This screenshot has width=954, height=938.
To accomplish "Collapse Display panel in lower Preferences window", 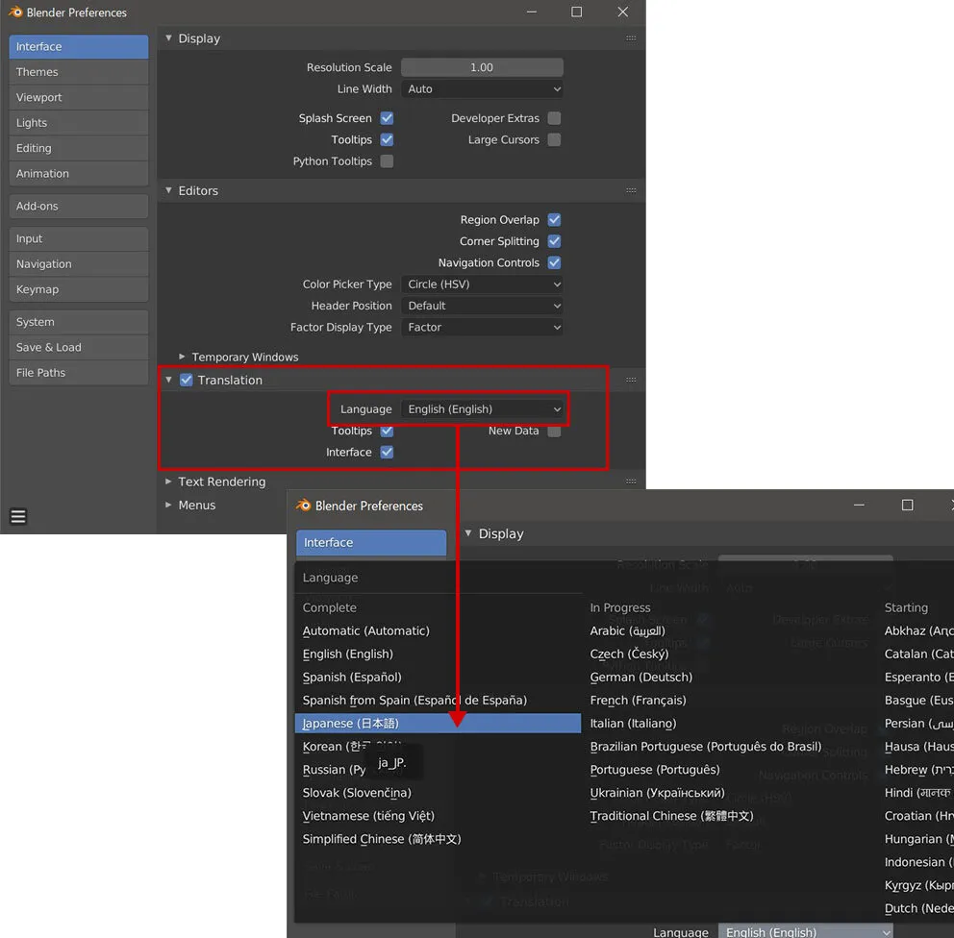I will (468, 533).
